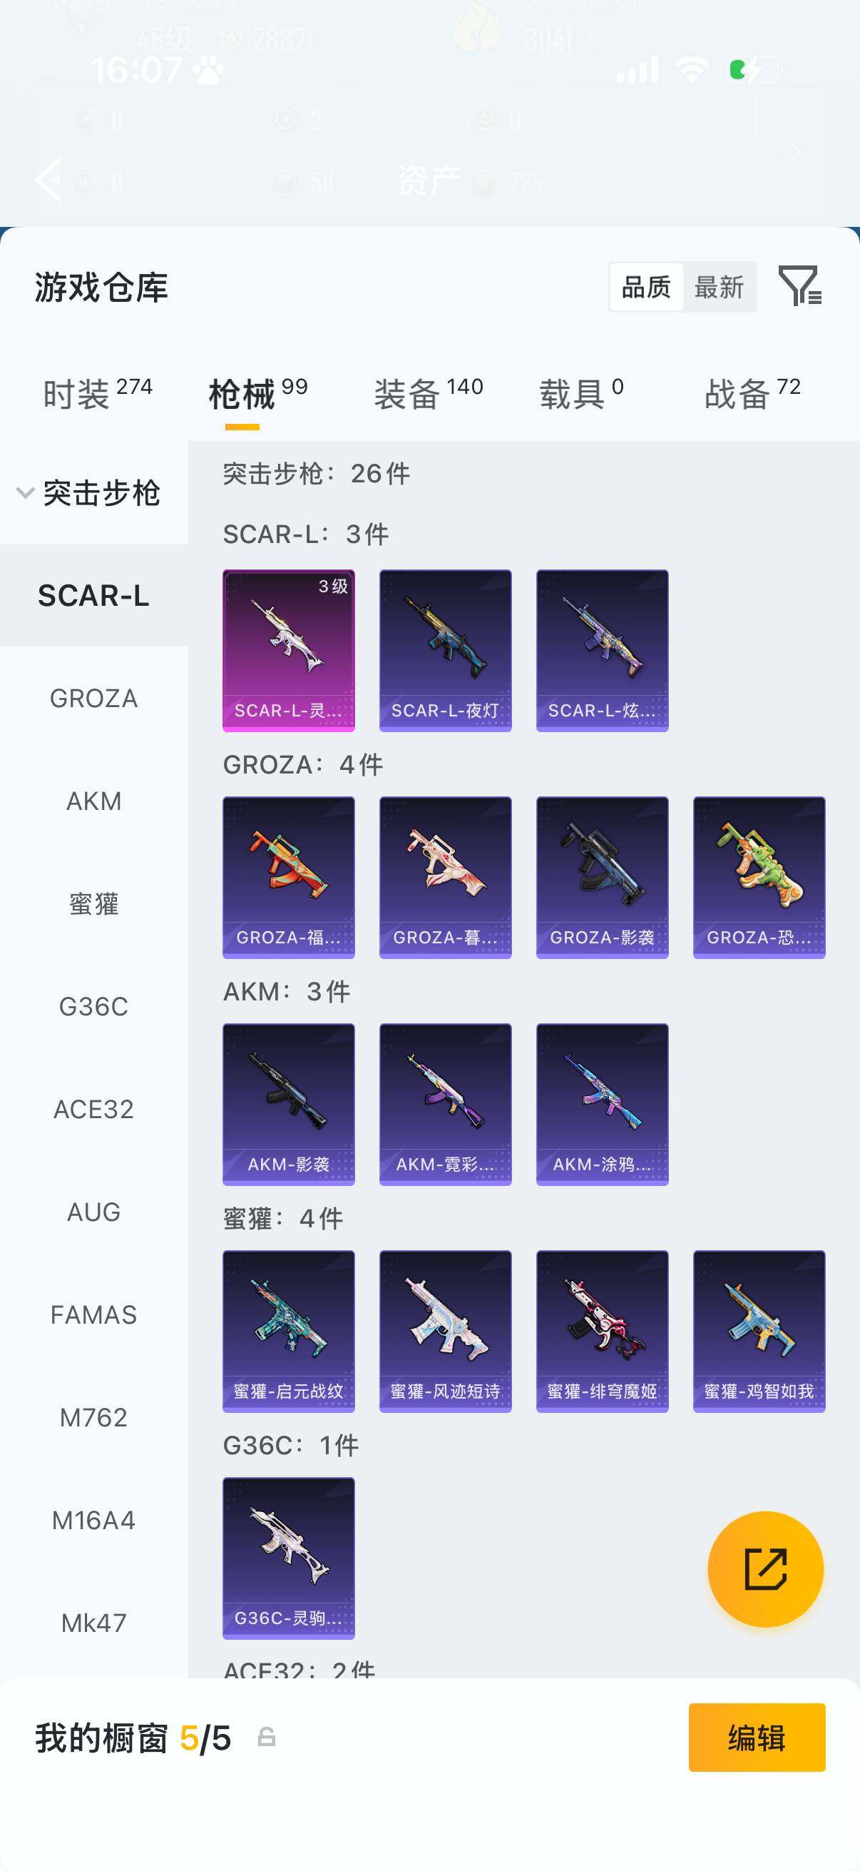Image resolution: width=860 pixels, height=1871 pixels.
Task: Open the filter funnel icon
Action: [800, 286]
